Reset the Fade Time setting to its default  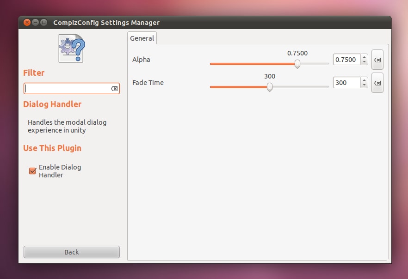tap(377, 83)
